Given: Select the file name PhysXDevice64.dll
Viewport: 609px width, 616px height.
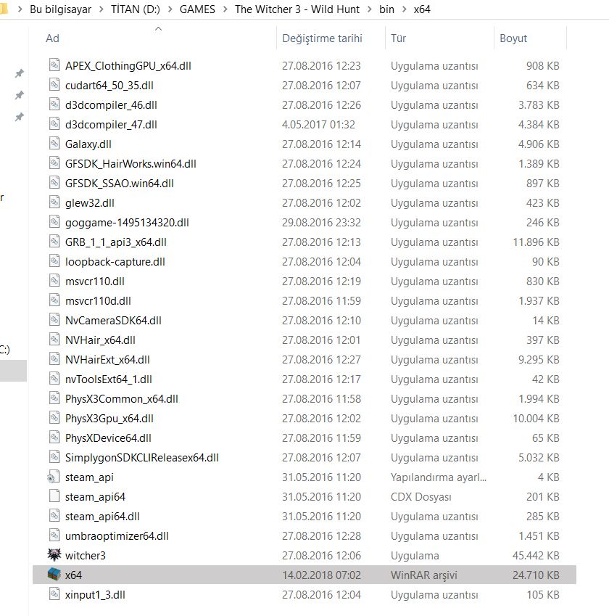Looking at the screenshot, I should 108,438.
